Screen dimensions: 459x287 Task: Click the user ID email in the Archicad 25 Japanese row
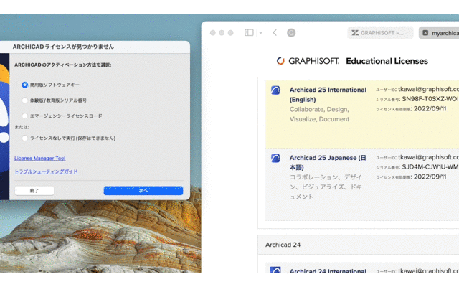429,157
